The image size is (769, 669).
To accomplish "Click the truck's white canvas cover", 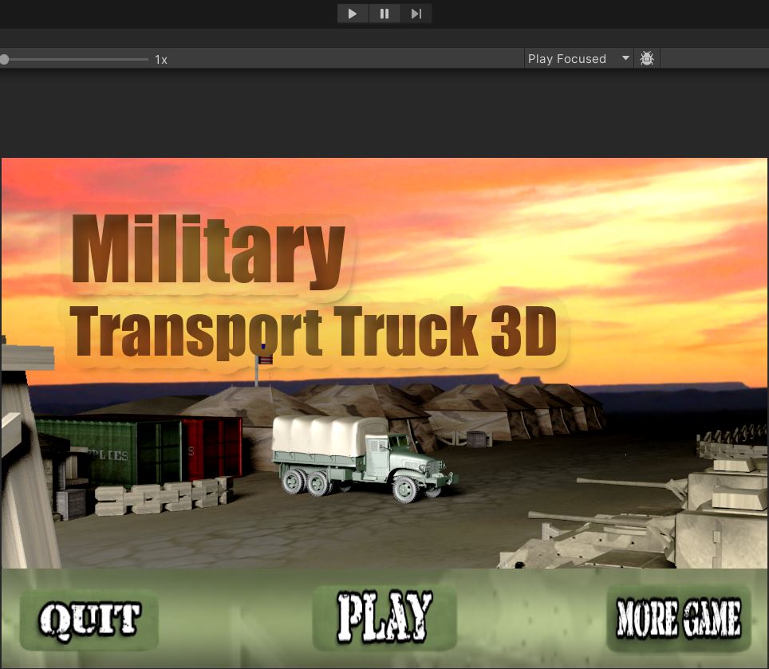I will (x=319, y=435).
